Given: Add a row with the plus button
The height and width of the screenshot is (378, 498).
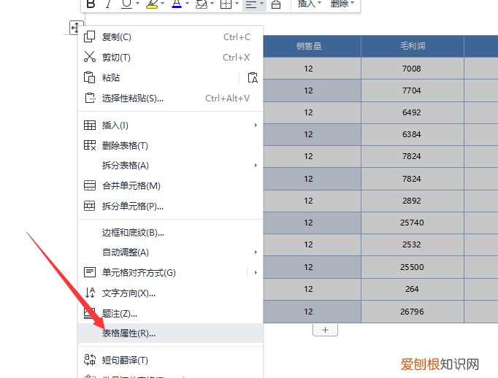Looking at the screenshot, I should click(325, 330).
